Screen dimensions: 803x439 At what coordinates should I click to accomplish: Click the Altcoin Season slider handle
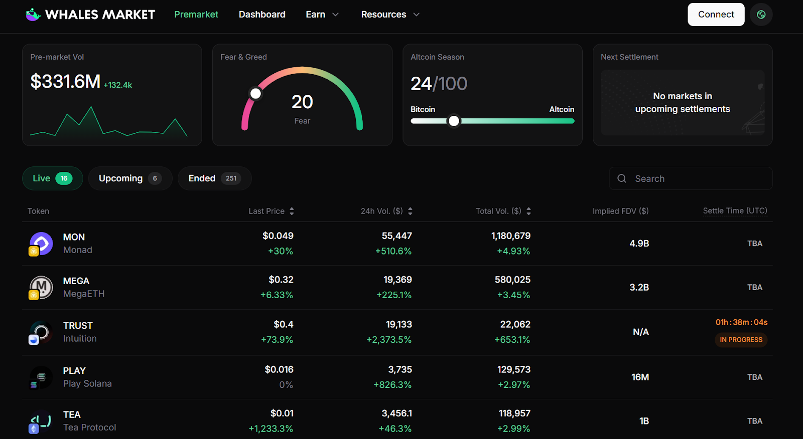454,121
